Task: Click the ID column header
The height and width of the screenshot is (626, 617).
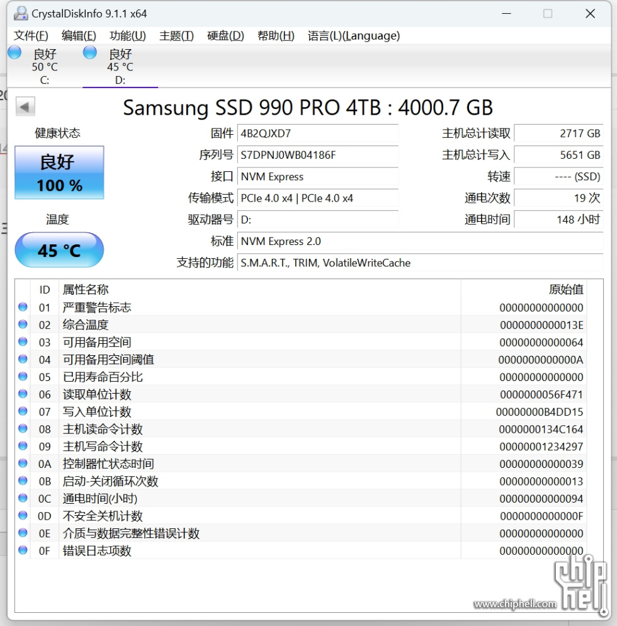Action: pos(45,290)
